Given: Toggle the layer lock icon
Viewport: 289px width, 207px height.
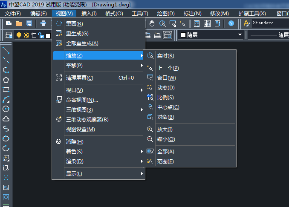Looking at the screenshot, I should 40,35.
